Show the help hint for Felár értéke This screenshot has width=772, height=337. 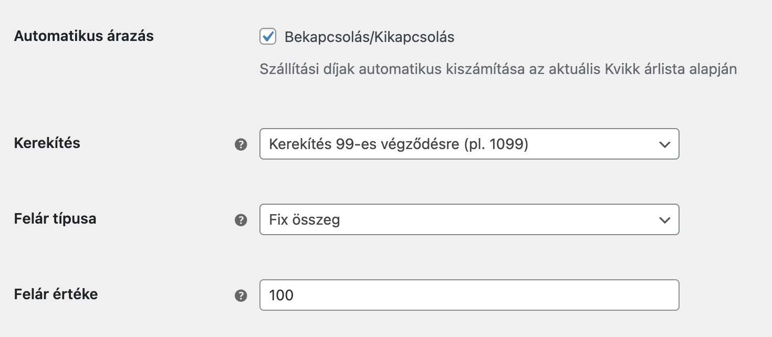(x=241, y=296)
